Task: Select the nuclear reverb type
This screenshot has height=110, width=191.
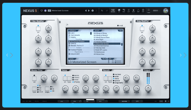Action: [117, 74]
